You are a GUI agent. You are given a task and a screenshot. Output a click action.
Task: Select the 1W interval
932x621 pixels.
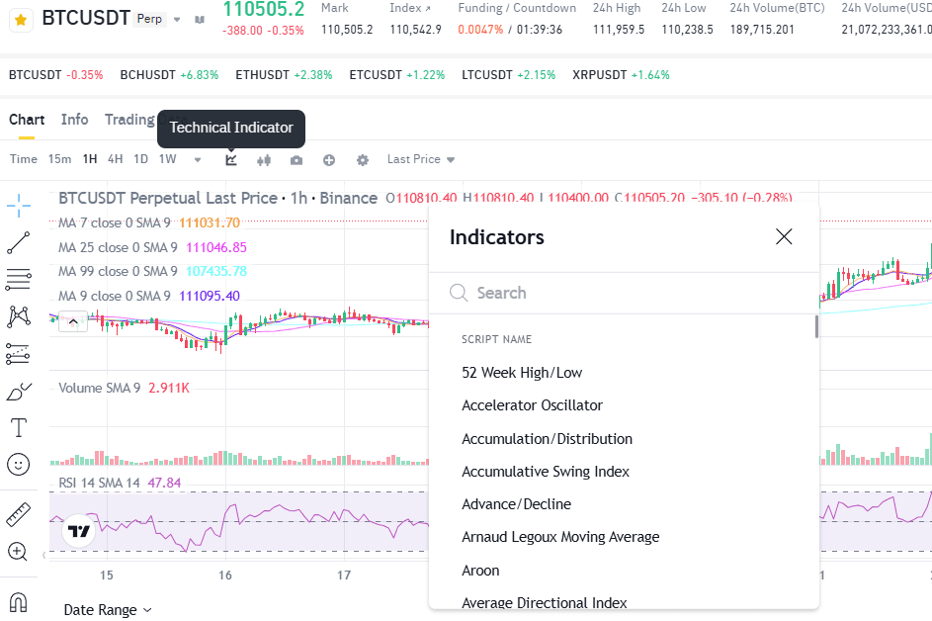pyautogui.click(x=168, y=159)
